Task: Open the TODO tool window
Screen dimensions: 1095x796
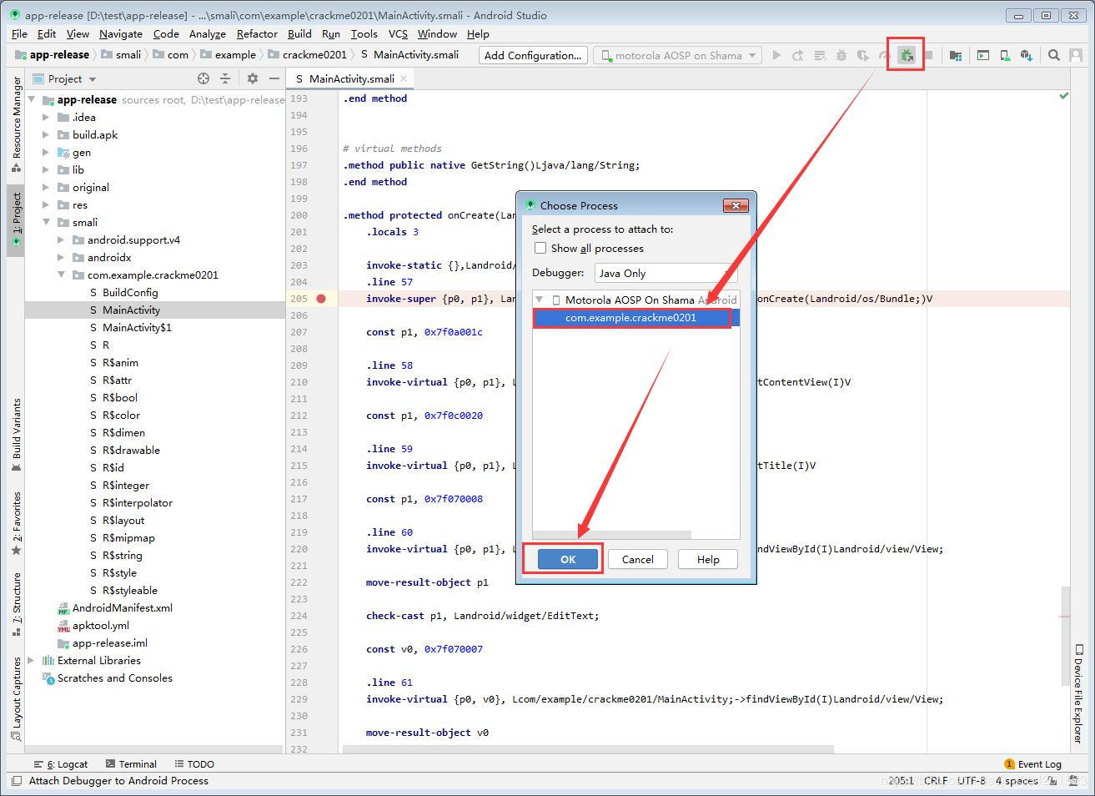Action: click(194, 764)
